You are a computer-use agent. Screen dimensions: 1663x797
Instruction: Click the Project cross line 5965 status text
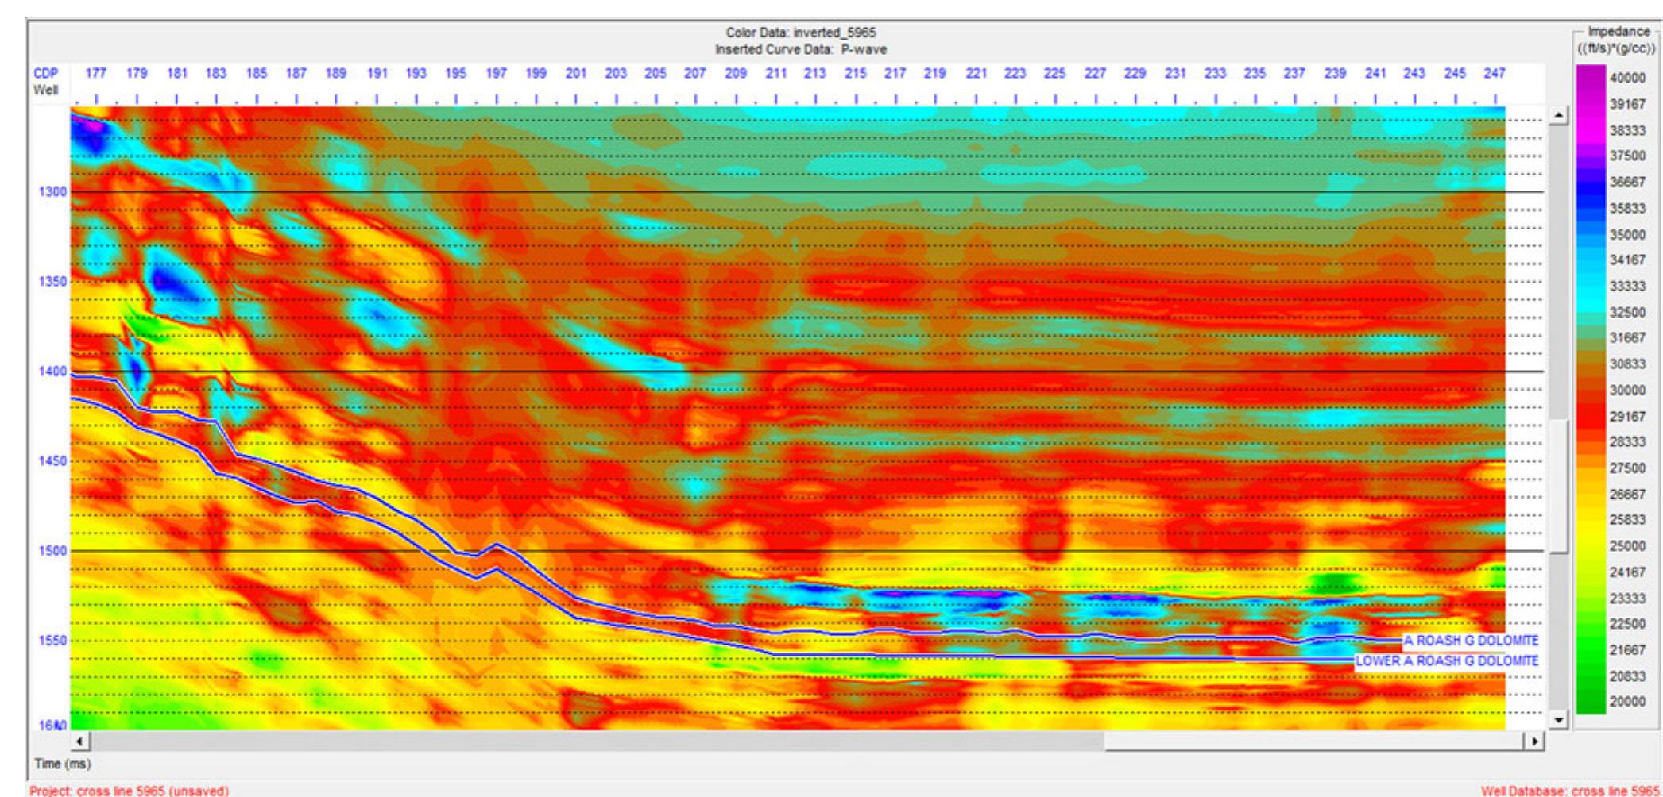129,791
